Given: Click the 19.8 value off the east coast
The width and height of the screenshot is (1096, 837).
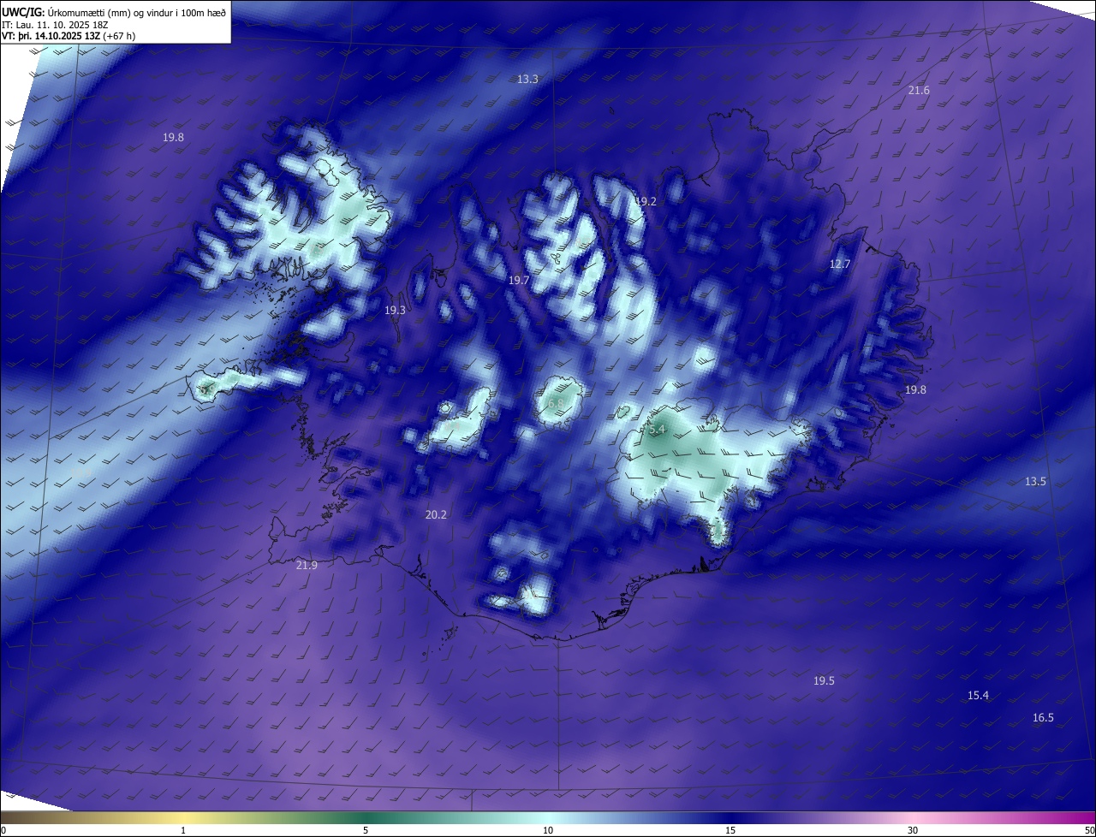Looking at the screenshot, I should [915, 389].
